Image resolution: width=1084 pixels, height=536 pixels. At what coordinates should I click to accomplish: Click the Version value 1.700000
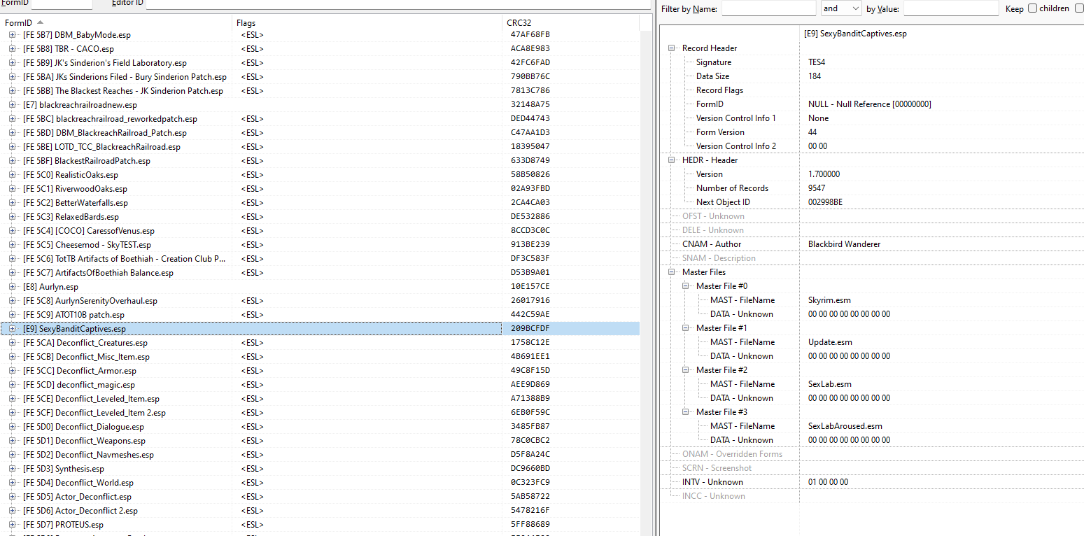824,174
